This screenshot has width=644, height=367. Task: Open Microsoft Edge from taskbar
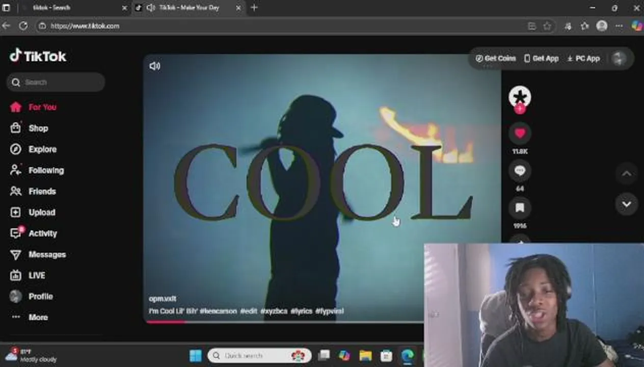407,355
